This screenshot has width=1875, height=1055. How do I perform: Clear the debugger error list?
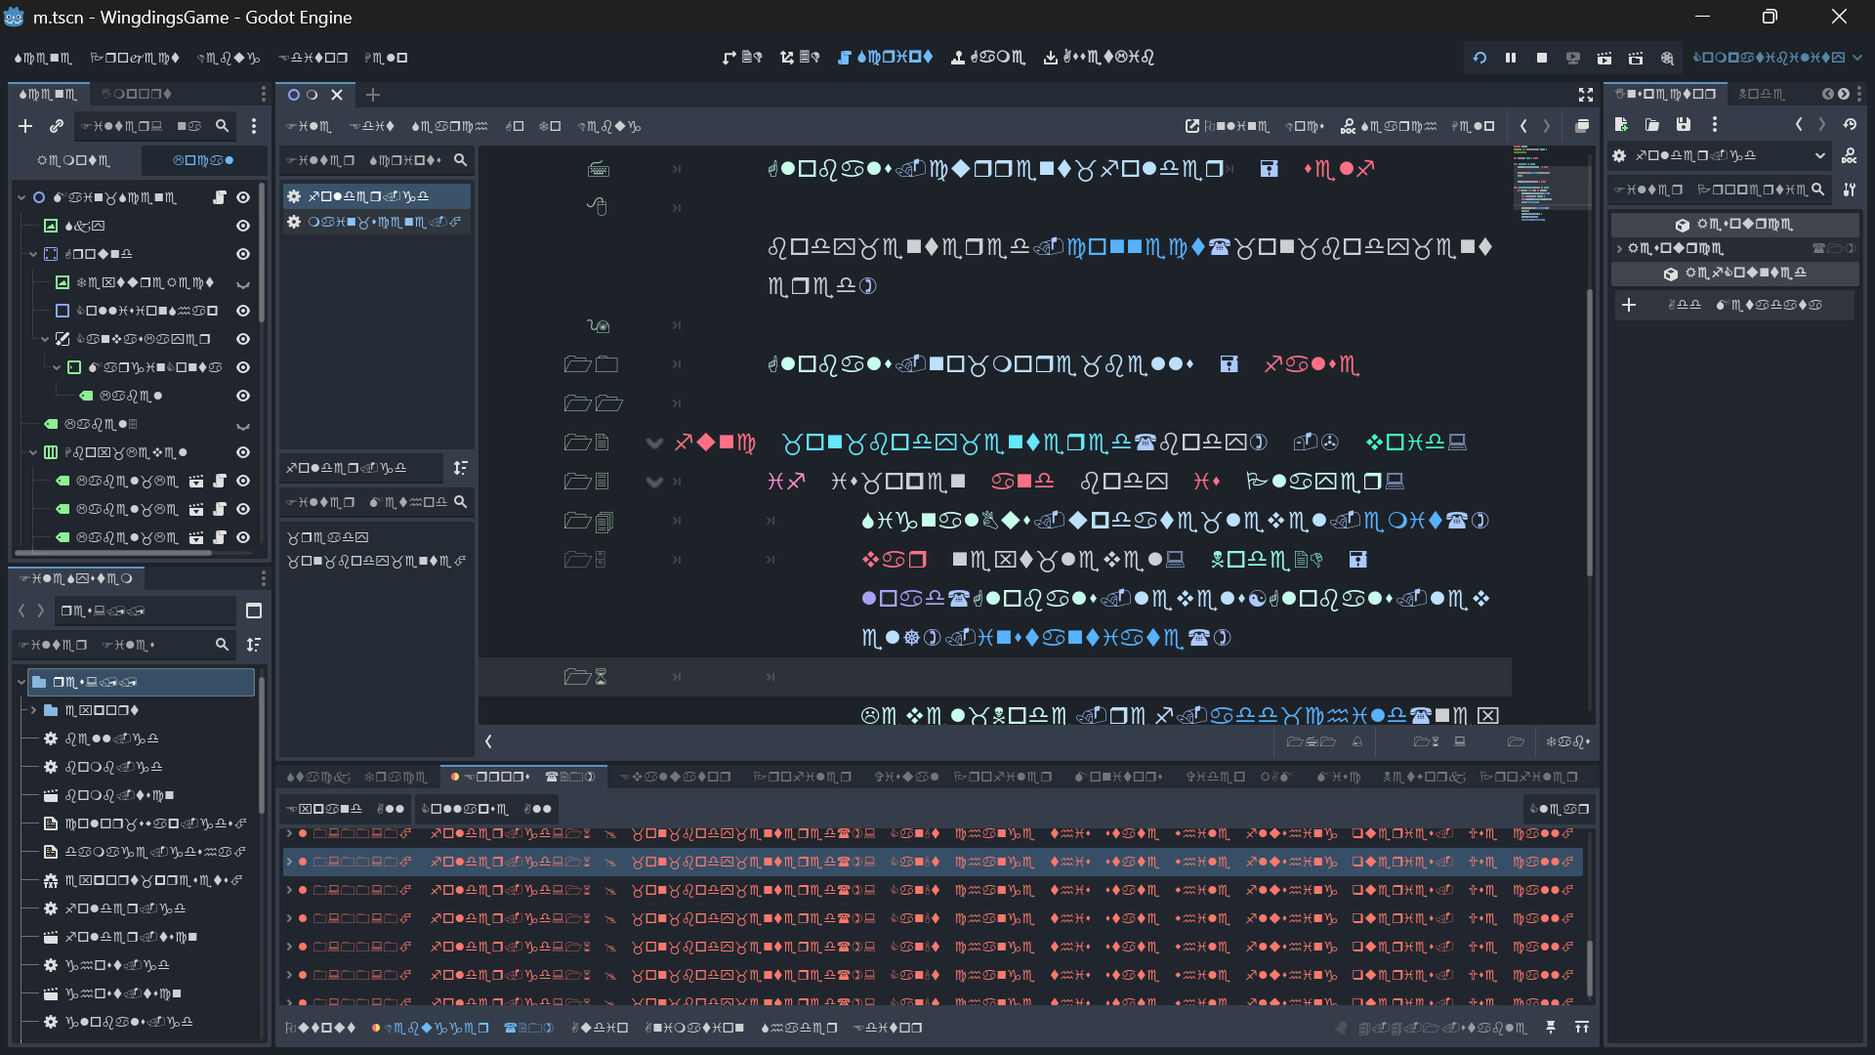pyautogui.click(x=1559, y=809)
